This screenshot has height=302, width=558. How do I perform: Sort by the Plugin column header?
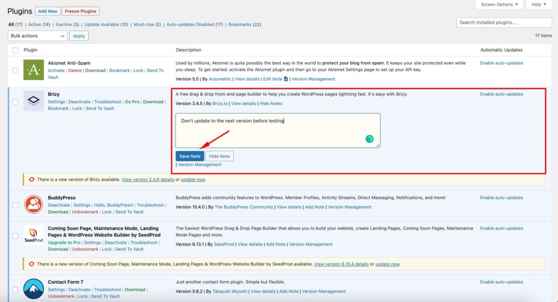tap(31, 50)
